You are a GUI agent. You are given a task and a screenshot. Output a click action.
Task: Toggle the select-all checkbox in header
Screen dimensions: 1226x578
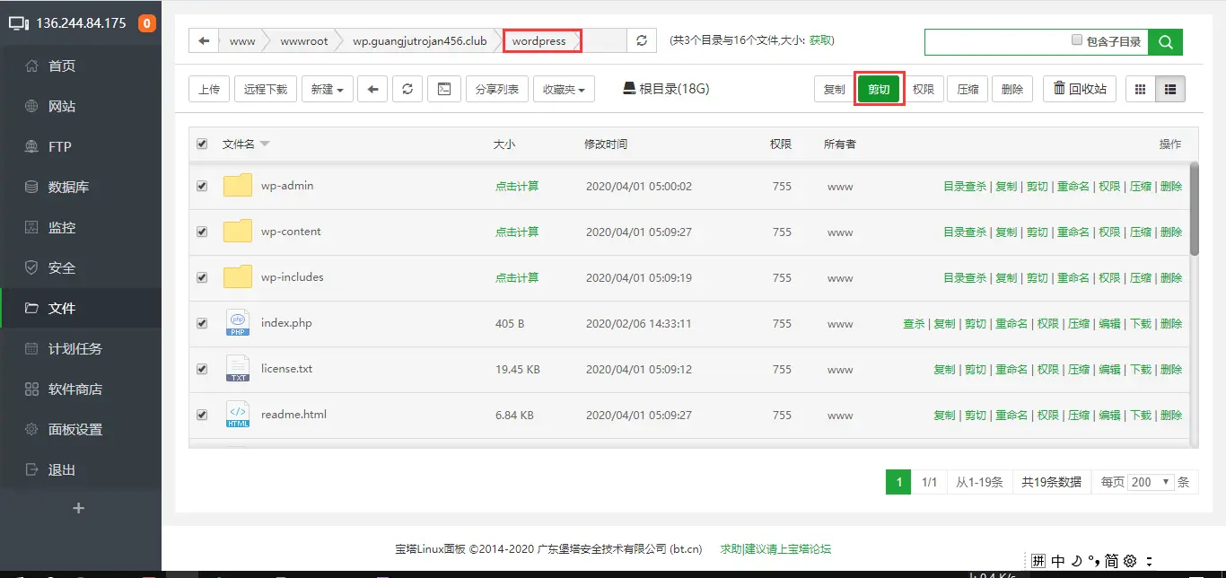(202, 144)
